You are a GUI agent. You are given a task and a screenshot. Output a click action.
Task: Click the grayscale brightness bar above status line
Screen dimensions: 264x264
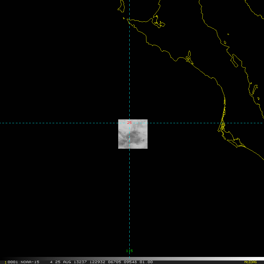[132, 258]
